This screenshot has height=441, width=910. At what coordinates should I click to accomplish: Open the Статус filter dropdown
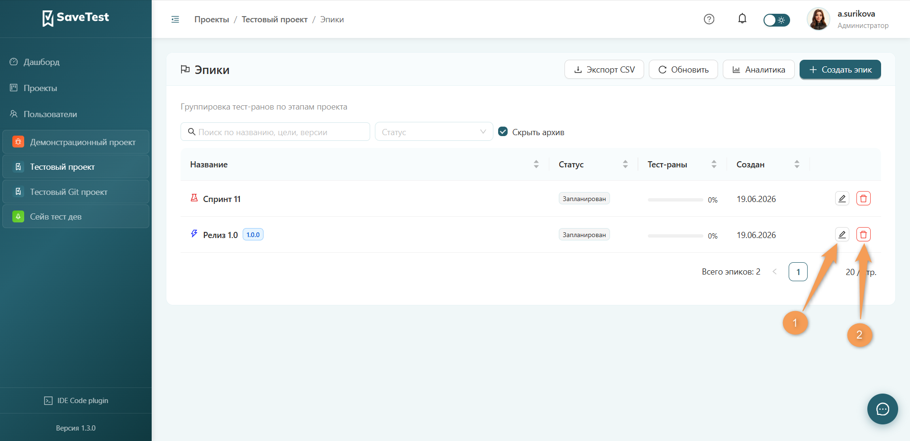pyautogui.click(x=434, y=132)
